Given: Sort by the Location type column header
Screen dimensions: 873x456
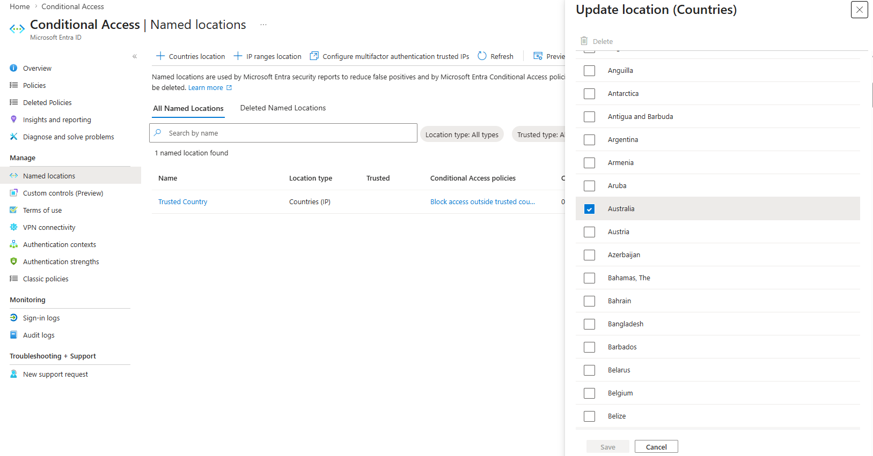Looking at the screenshot, I should (x=311, y=178).
